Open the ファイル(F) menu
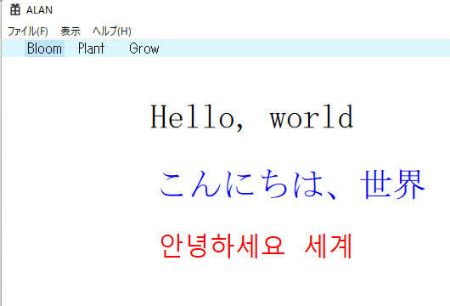The image size is (450, 306). tap(27, 31)
